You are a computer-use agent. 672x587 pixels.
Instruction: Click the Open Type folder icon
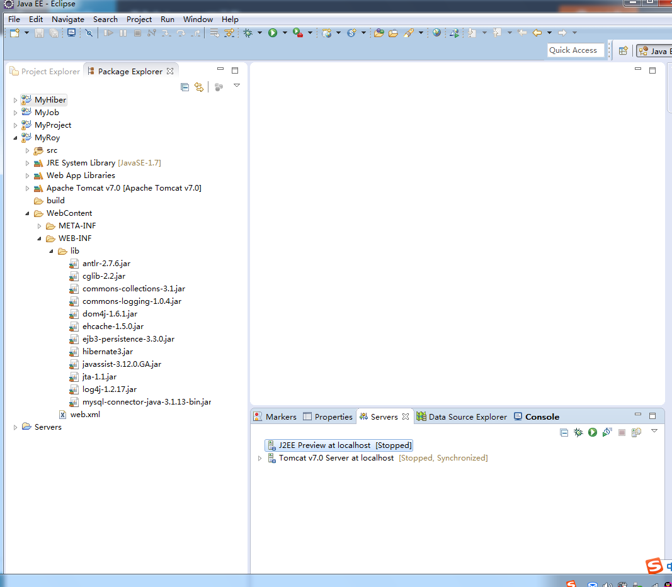click(379, 33)
